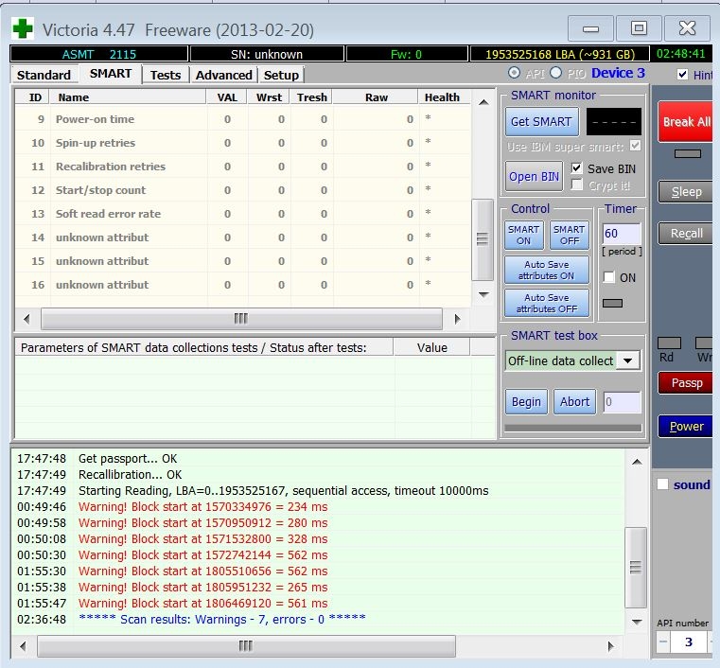Screen dimensions: 720x668
Task: Select the Spin-up retries row
Action: point(243,143)
